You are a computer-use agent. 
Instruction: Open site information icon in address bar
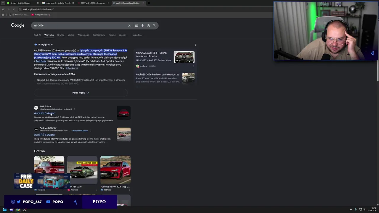pyautogui.click(x=20, y=9)
